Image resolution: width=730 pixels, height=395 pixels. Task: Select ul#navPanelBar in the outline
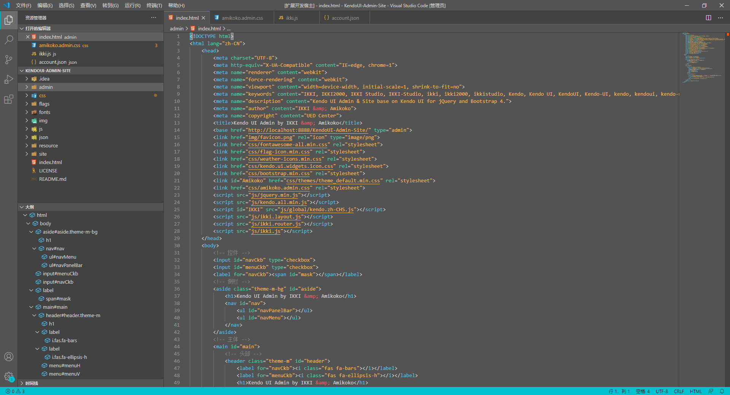(x=90, y=265)
